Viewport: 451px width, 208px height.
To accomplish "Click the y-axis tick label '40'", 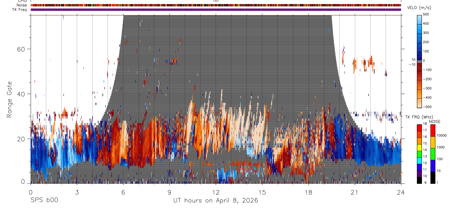I will pyautogui.click(x=21, y=94).
